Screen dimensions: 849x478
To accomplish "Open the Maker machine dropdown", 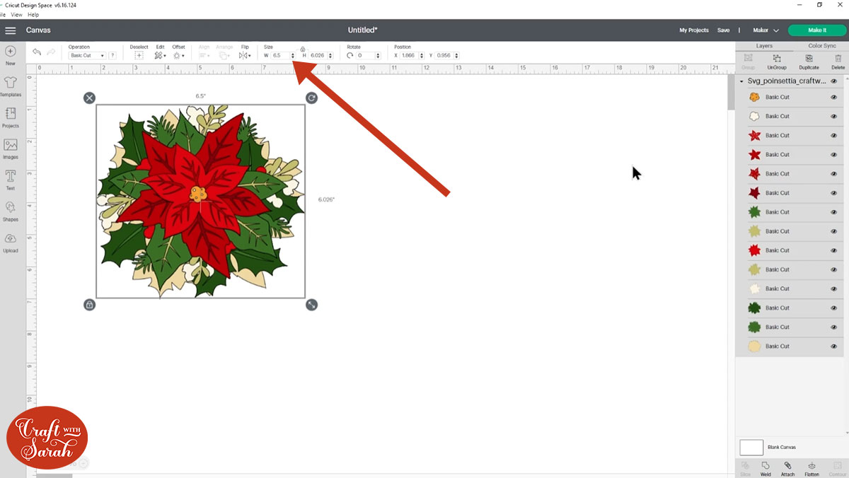I will pos(766,30).
